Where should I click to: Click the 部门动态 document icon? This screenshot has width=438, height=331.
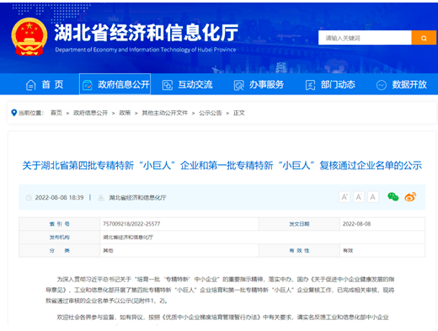pos(310,85)
